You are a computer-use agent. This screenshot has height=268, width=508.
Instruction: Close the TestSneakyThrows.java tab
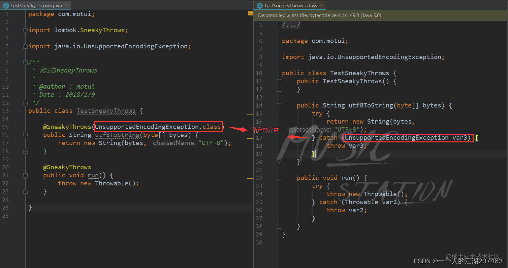pyautogui.click(x=66, y=5)
